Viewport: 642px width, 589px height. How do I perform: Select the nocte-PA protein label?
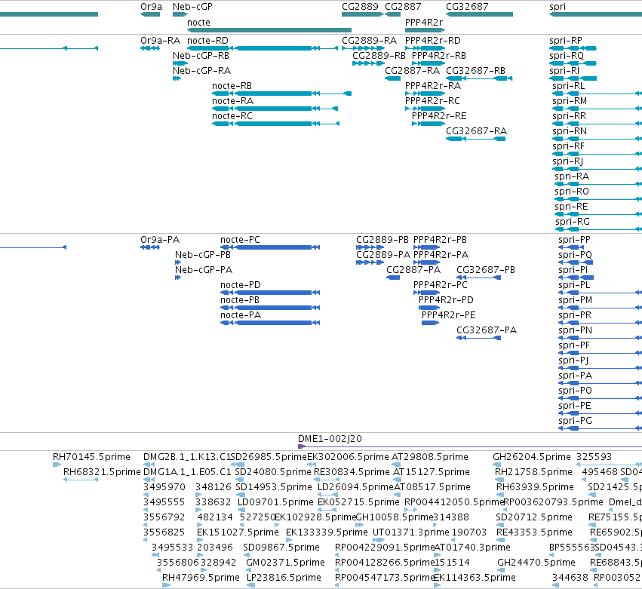(x=241, y=315)
